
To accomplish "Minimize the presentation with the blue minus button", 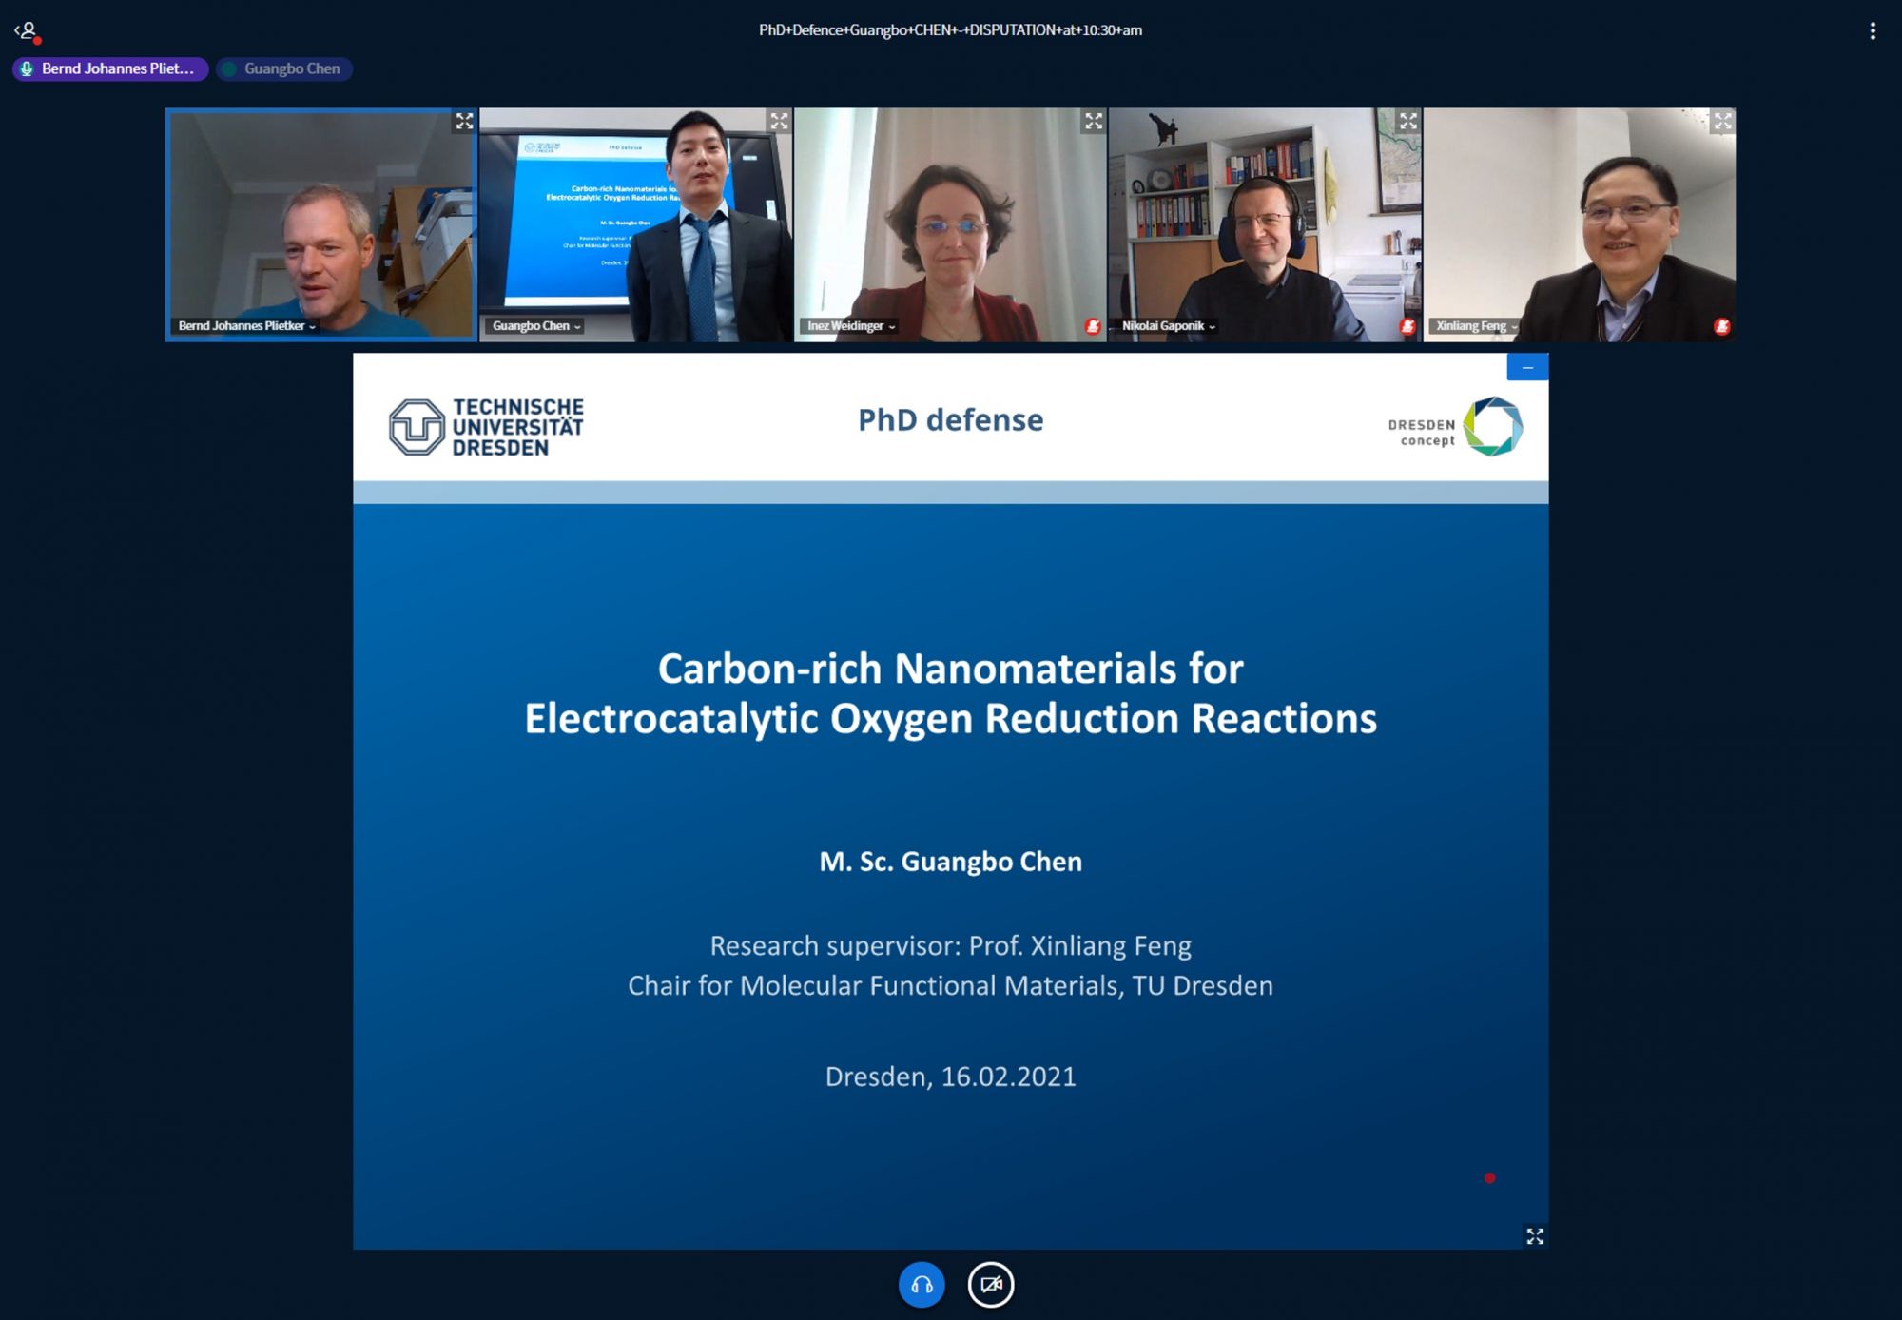I will click(x=1527, y=367).
